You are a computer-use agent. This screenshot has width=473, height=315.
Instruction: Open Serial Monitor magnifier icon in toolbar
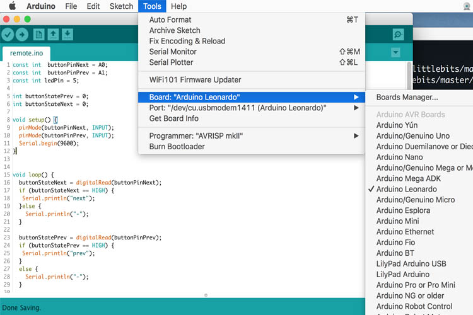398,35
